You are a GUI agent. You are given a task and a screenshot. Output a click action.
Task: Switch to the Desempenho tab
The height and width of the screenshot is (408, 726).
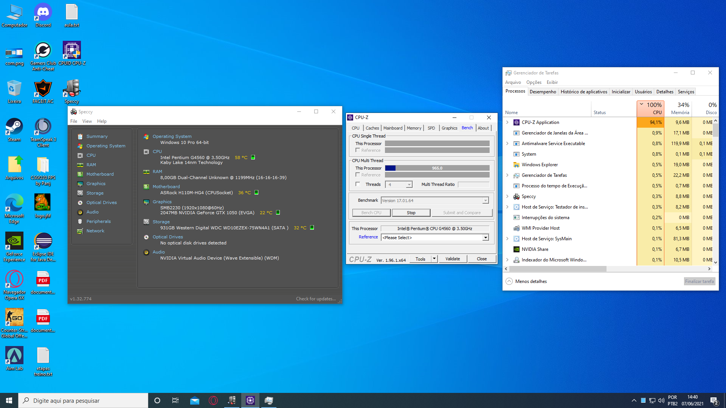[543, 92]
